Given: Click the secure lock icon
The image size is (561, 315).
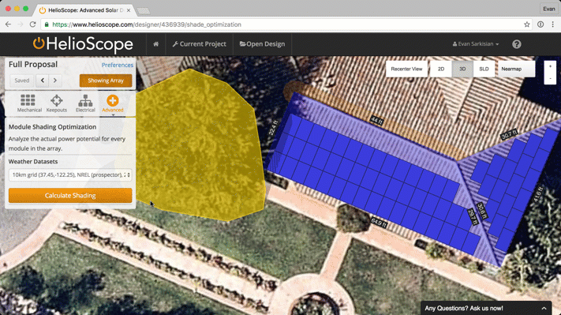Looking at the screenshot, I should (x=47, y=24).
